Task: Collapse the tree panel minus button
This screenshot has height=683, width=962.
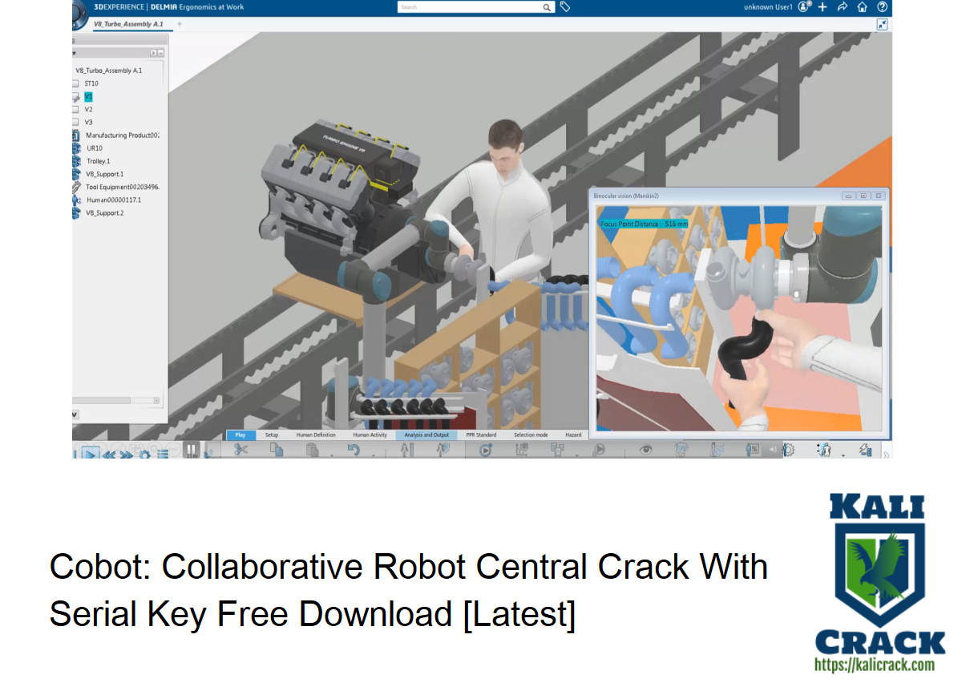Action: [161, 52]
